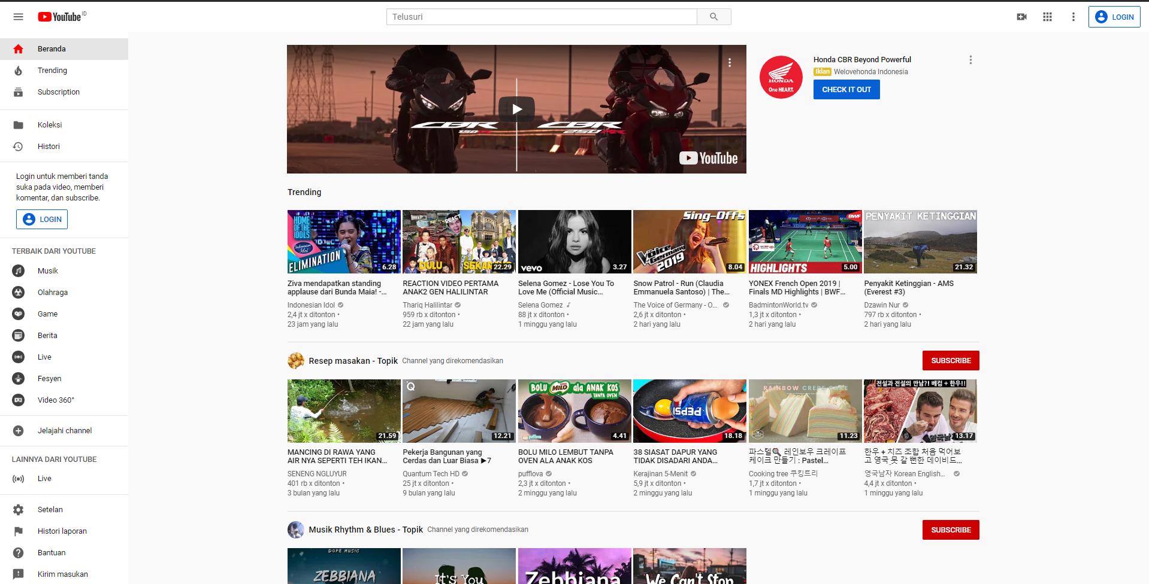Click the Setelan gear icon
The width and height of the screenshot is (1149, 584).
click(x=19, y=510)
